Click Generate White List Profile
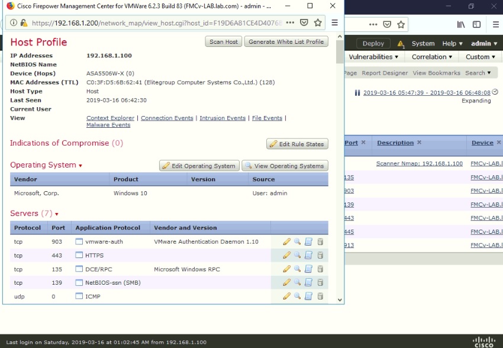 click(x=286, y=41)
